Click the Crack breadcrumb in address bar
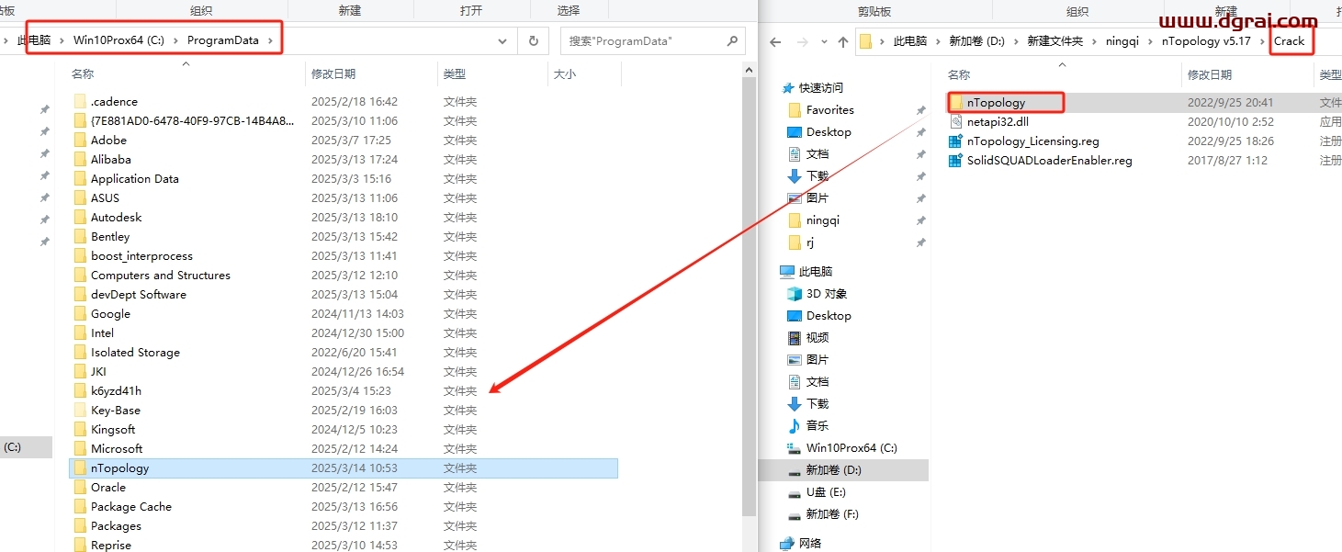The width and height of the screenshot is (1342, 552). (1289, 41)
